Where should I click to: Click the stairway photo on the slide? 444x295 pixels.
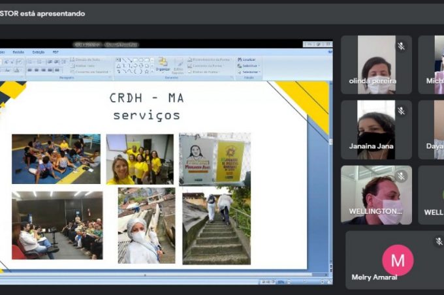pyautogui.click(x=216, y=225)
